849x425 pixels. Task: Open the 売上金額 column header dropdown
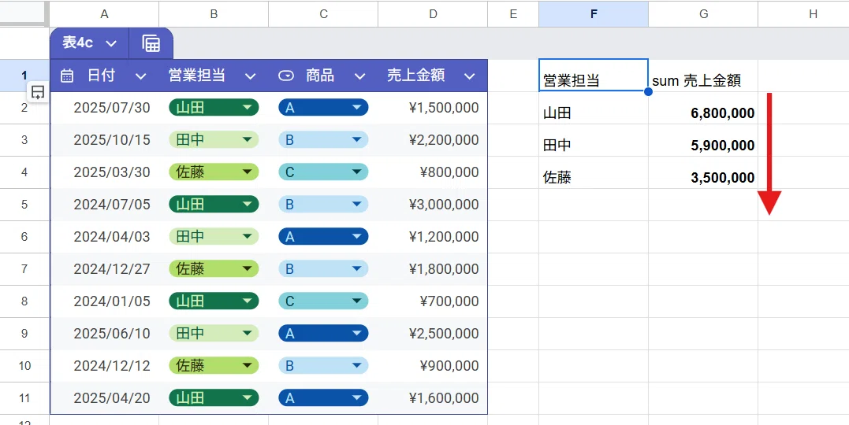[x=470, y=76]
